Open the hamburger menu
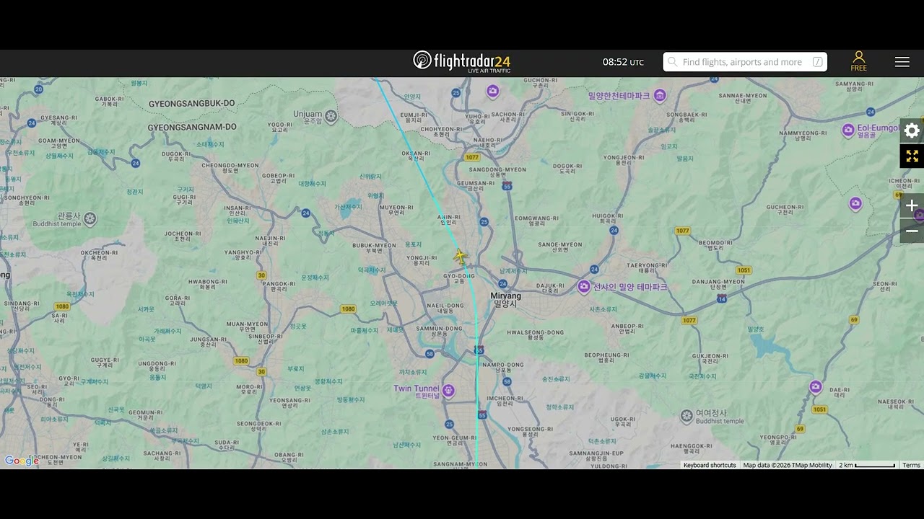Image resolution: width=924 pixels, height=519 pixels. [902, 62]
